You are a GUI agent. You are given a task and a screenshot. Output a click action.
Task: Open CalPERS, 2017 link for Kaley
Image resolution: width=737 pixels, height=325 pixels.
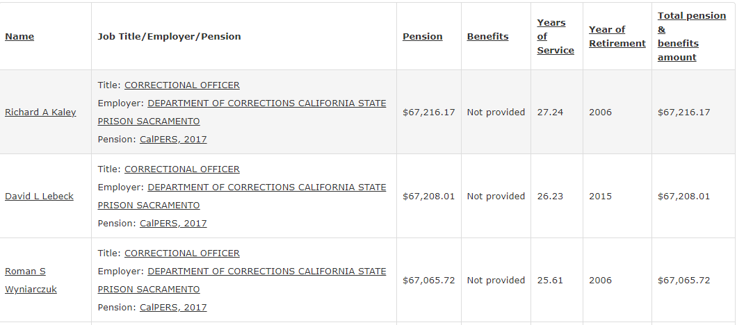[x=173, y=139]
